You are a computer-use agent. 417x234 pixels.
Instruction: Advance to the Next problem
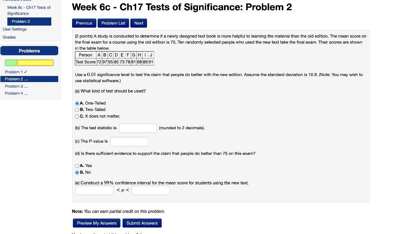click(138, 23)
